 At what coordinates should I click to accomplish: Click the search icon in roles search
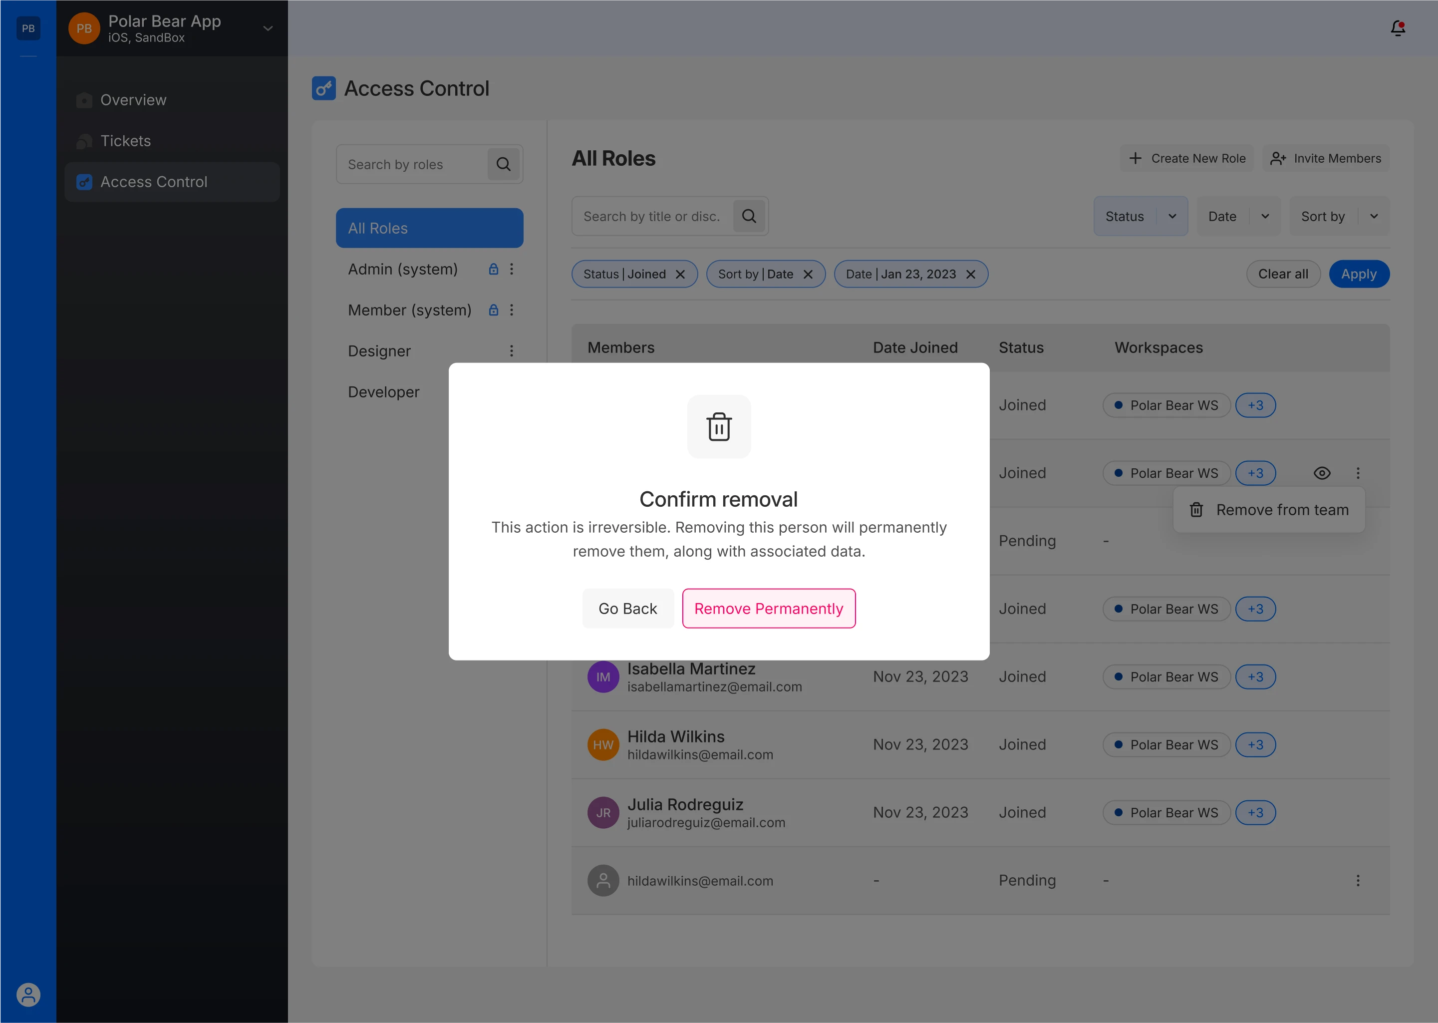tap(503, 164)
